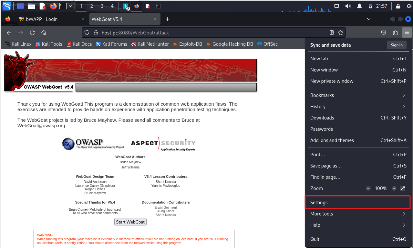
Task: Expand the History submenu
Action: pyautogui.click(x=358, y=107)
